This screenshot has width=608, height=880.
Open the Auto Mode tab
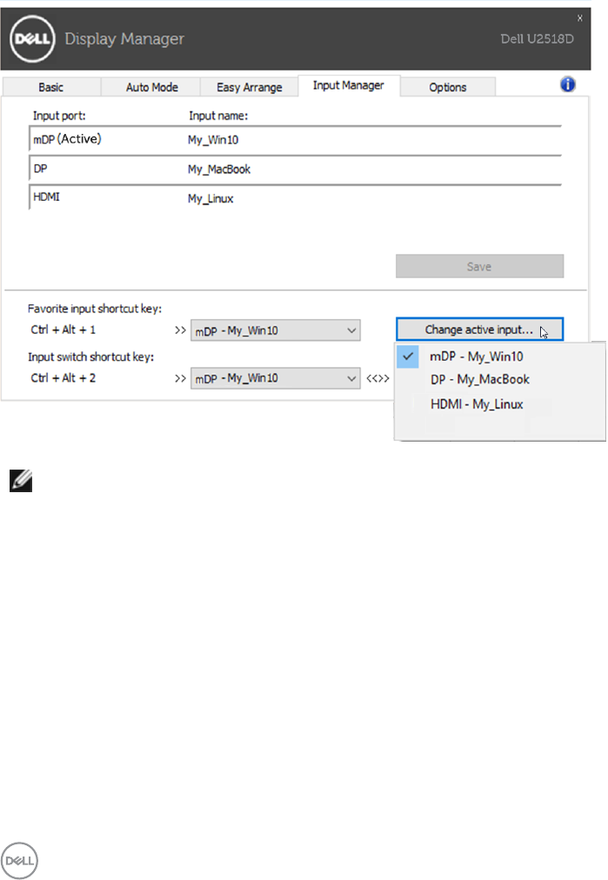tap(151, 87)
